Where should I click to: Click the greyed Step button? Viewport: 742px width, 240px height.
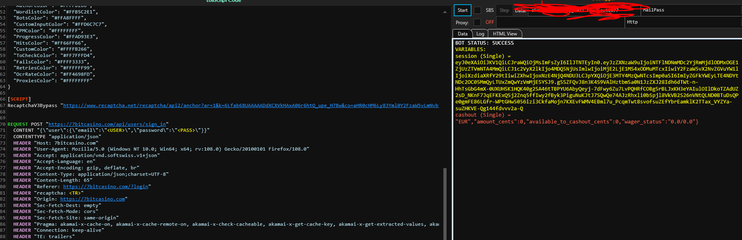coord(504,10)
